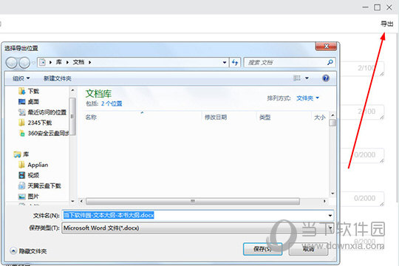Open the 排列方式 文件夹 dropdown
Screen dimensions: 399x266
click(307, 98)
